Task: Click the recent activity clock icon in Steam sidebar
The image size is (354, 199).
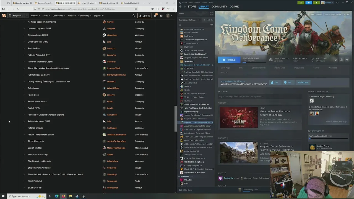Action: (x=209, y=20)
